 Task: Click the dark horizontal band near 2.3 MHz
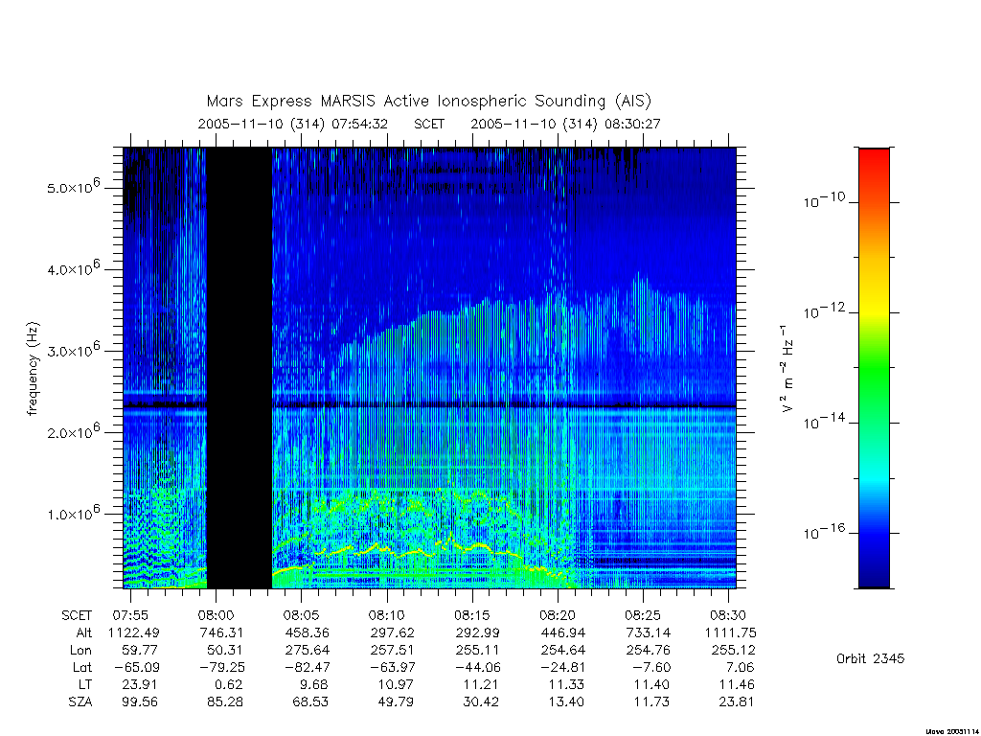click(x=429, y=405)
